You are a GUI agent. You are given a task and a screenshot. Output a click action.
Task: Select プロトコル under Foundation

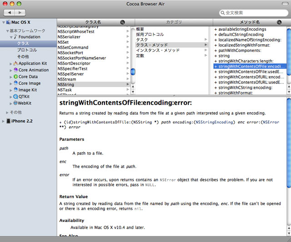click(28, 50)
